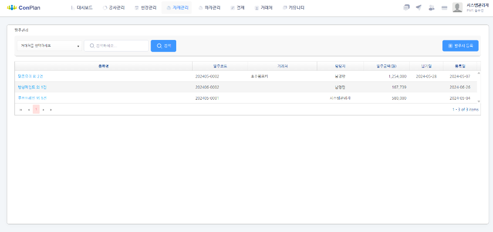Image resolution: width=493 pixels, height=232 pixels.
Task: Go to previous page arrow in pager
Action: [x=28, y=110]
